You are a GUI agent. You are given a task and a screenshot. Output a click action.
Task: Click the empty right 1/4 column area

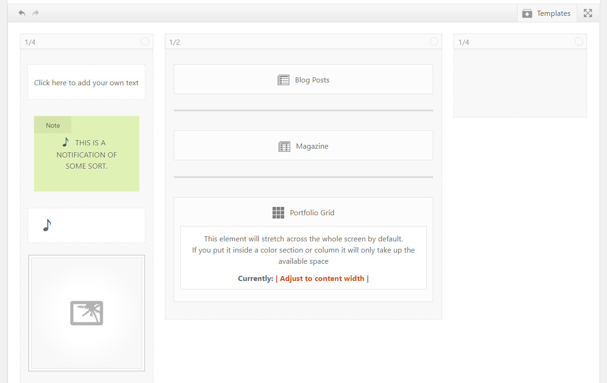click(520, 83)
